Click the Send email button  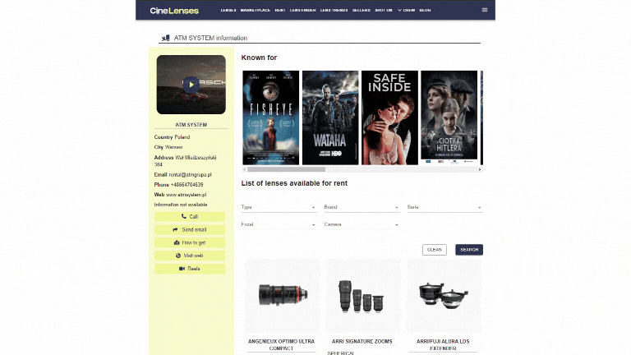[x=189, y=229]
